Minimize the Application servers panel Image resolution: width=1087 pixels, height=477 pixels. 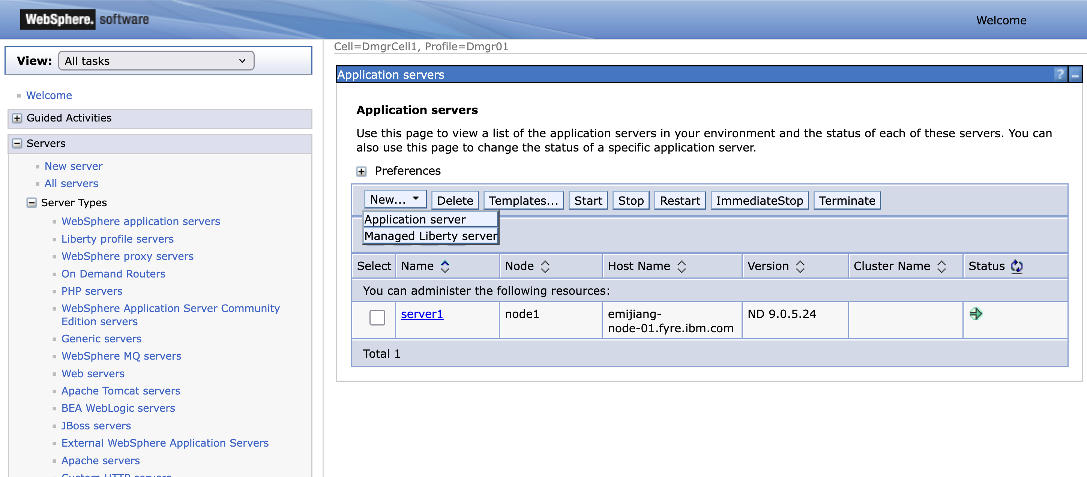point(1075,75)
